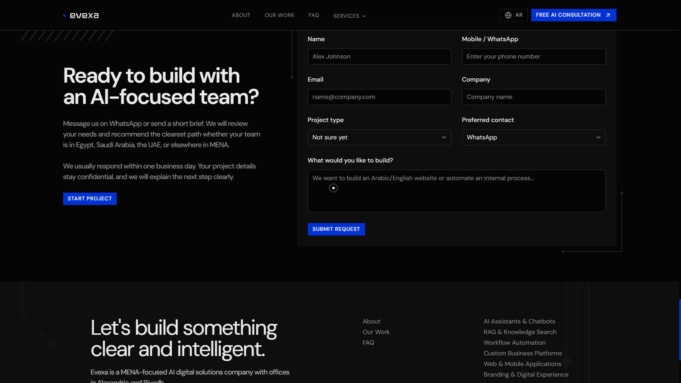
Task: Open the footer About link
Action: [371, 321]
